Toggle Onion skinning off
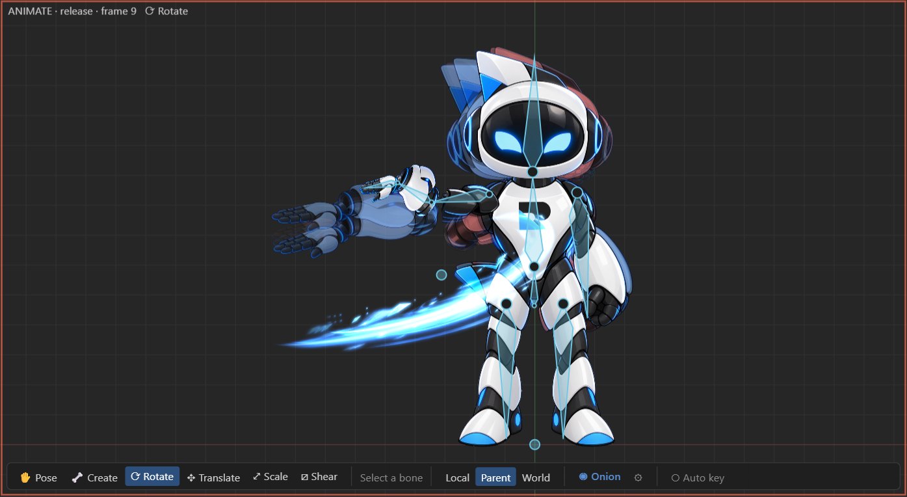907x497 pixels. point(599,477)
